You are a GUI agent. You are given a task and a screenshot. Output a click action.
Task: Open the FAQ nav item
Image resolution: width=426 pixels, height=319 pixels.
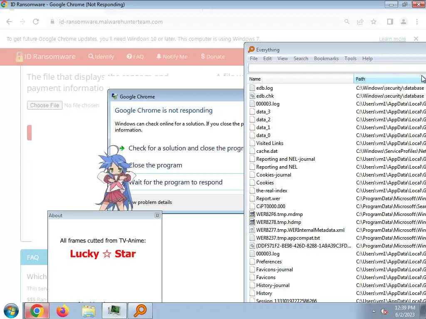pos(135,56)
